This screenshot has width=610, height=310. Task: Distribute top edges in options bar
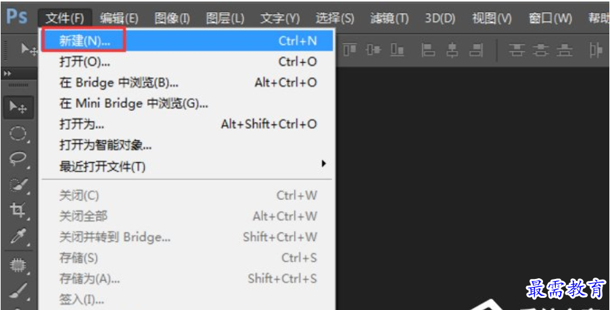pos(517,50)
